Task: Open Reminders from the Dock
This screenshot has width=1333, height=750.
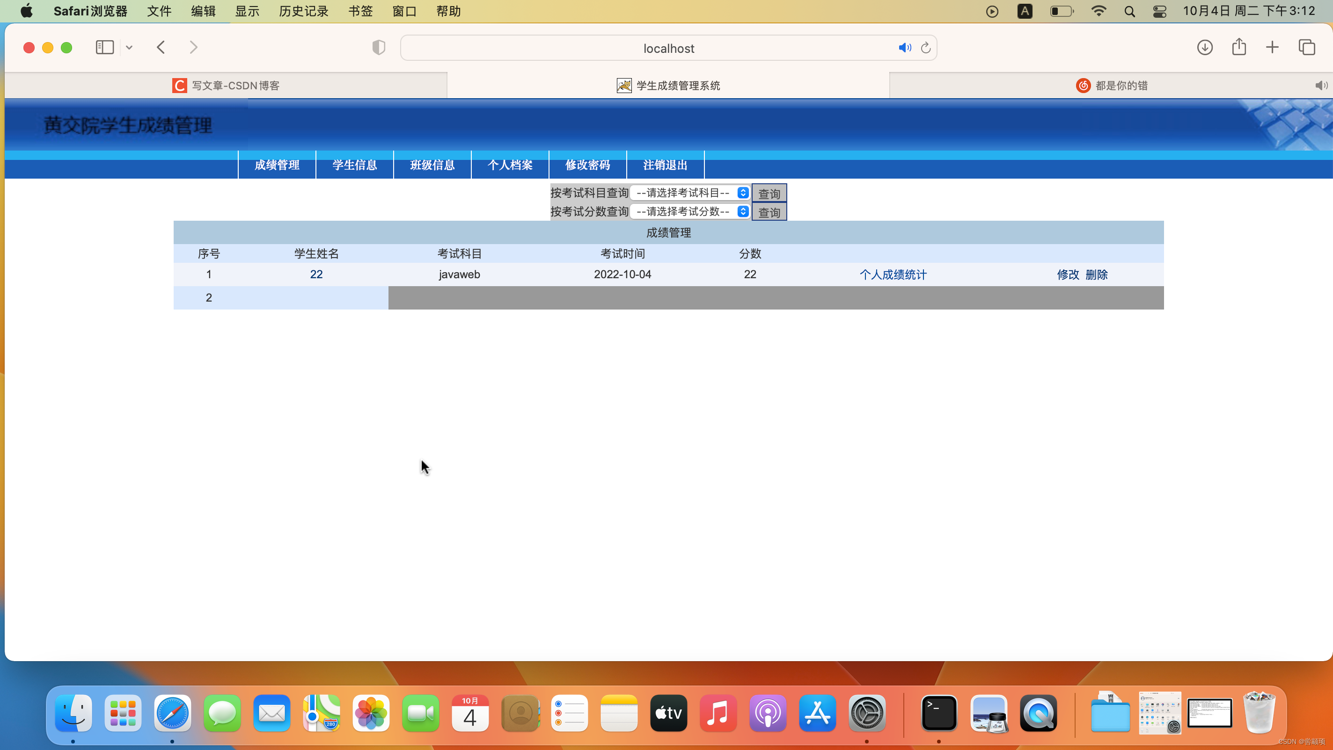Action: pyautogui.click(x=569, y=714)
